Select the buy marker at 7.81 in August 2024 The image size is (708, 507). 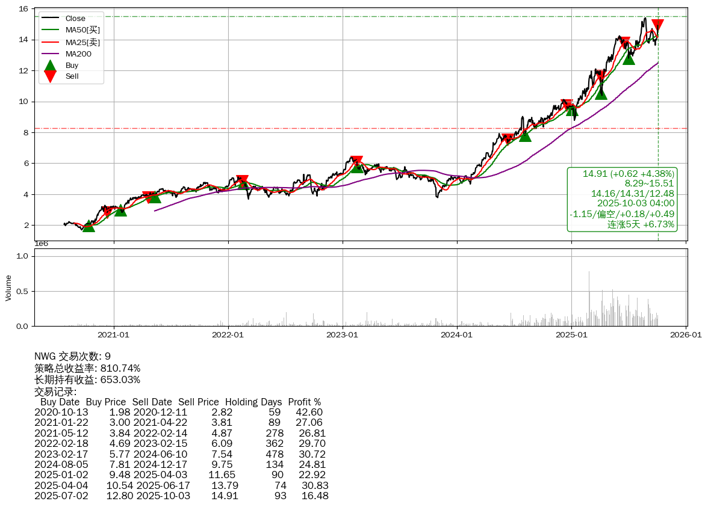[x=525, y=136]
